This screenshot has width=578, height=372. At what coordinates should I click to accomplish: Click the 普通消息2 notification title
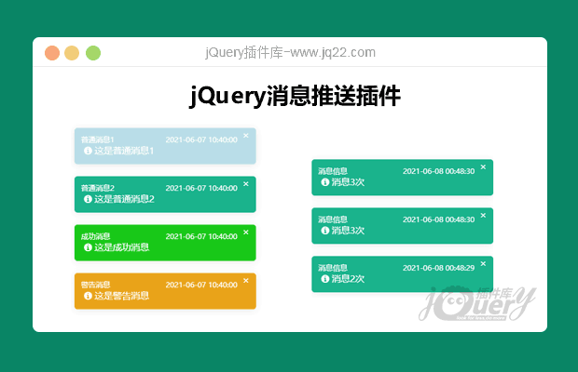point(97,188)
